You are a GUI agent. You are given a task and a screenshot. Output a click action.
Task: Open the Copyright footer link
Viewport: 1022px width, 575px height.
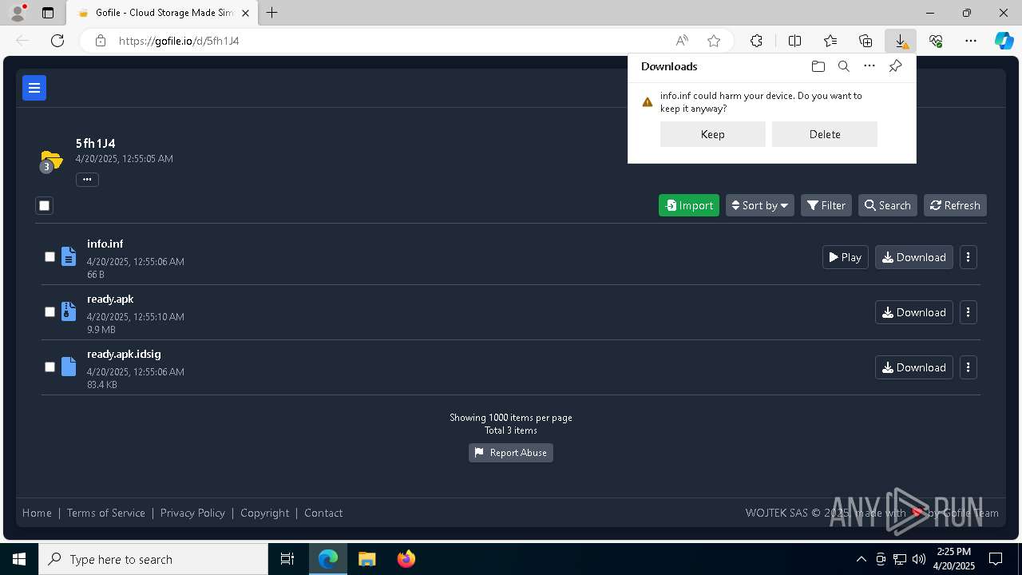[x=265, y=513]
